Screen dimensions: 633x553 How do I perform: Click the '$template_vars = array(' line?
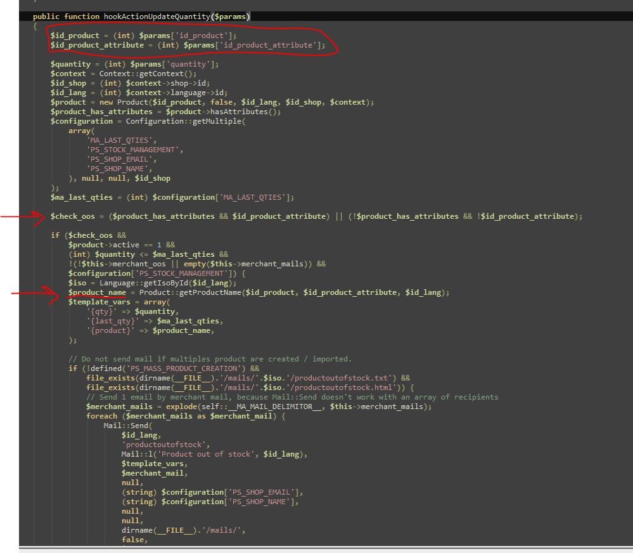(119, 302)
